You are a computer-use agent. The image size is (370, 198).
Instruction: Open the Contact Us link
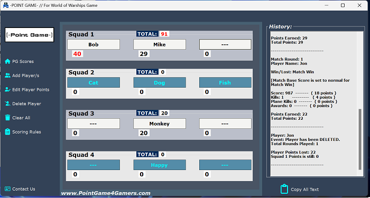coord(24,189)
